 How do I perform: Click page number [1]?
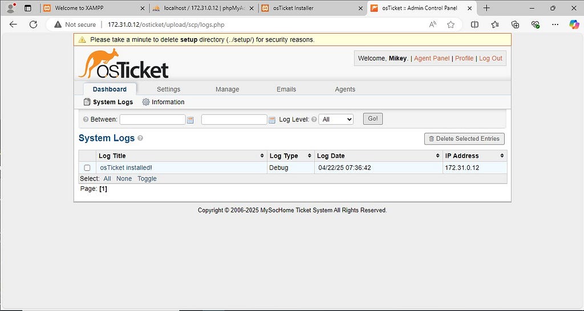pyautogui.click(x=103, y=189)
